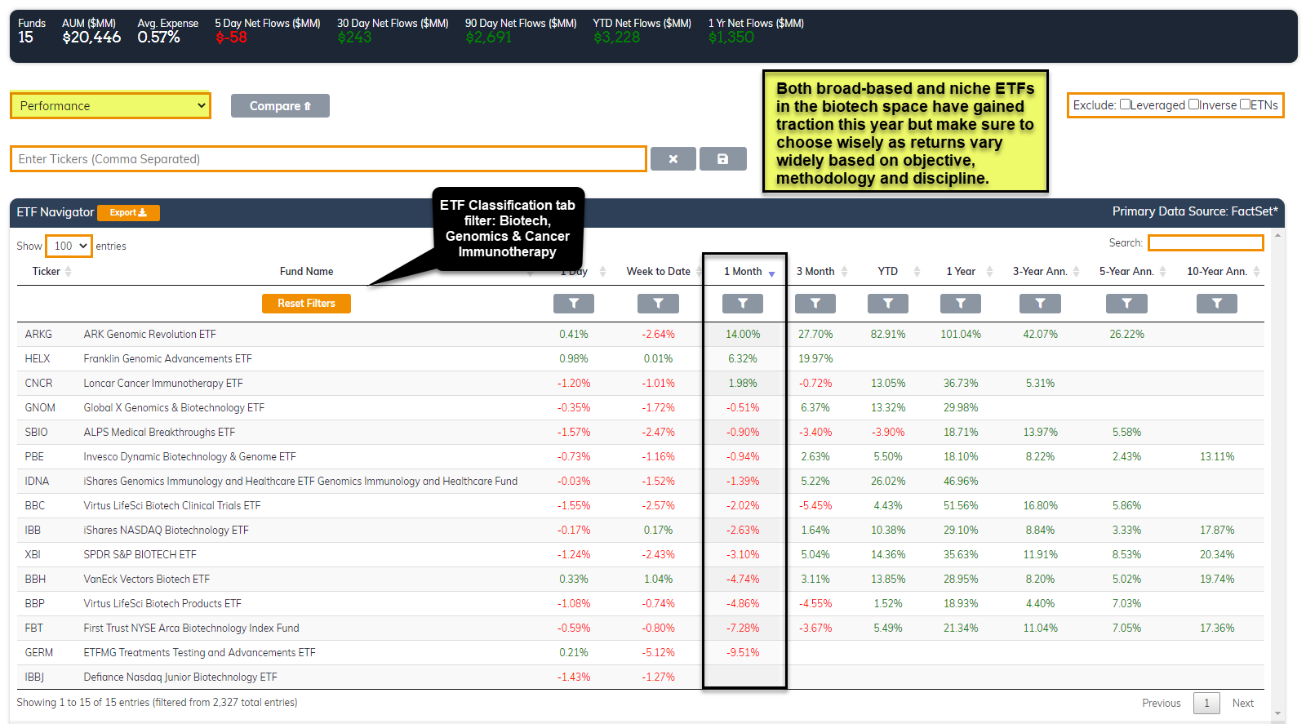
Task: Click the ARKG ticker cell
Action: pyautogui.click(x=38, y=335)
